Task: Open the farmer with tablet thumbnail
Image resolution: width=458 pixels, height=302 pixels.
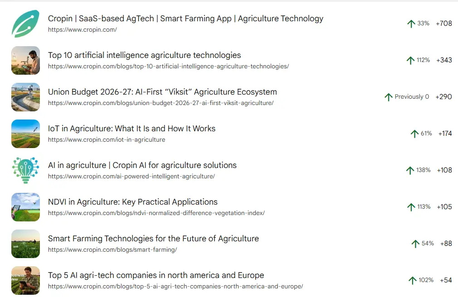Action: (25, 60)
